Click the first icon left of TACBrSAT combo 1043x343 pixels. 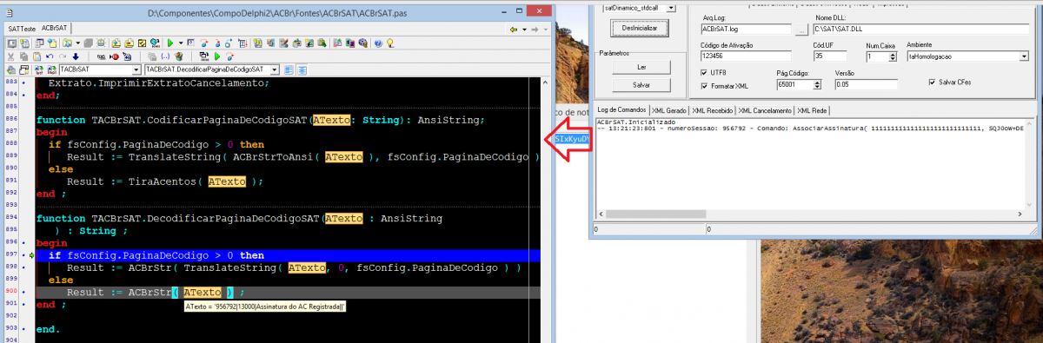pyautogui.click(x=51, y=69)
